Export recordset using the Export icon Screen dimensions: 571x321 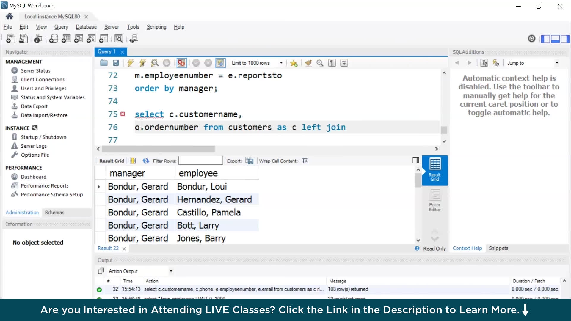coord(249,161)
